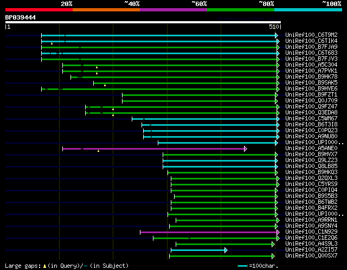Select the UniRef100_C5YRS9 label
The height and width of the screenshot is (270, 347).
pos(311,184)
